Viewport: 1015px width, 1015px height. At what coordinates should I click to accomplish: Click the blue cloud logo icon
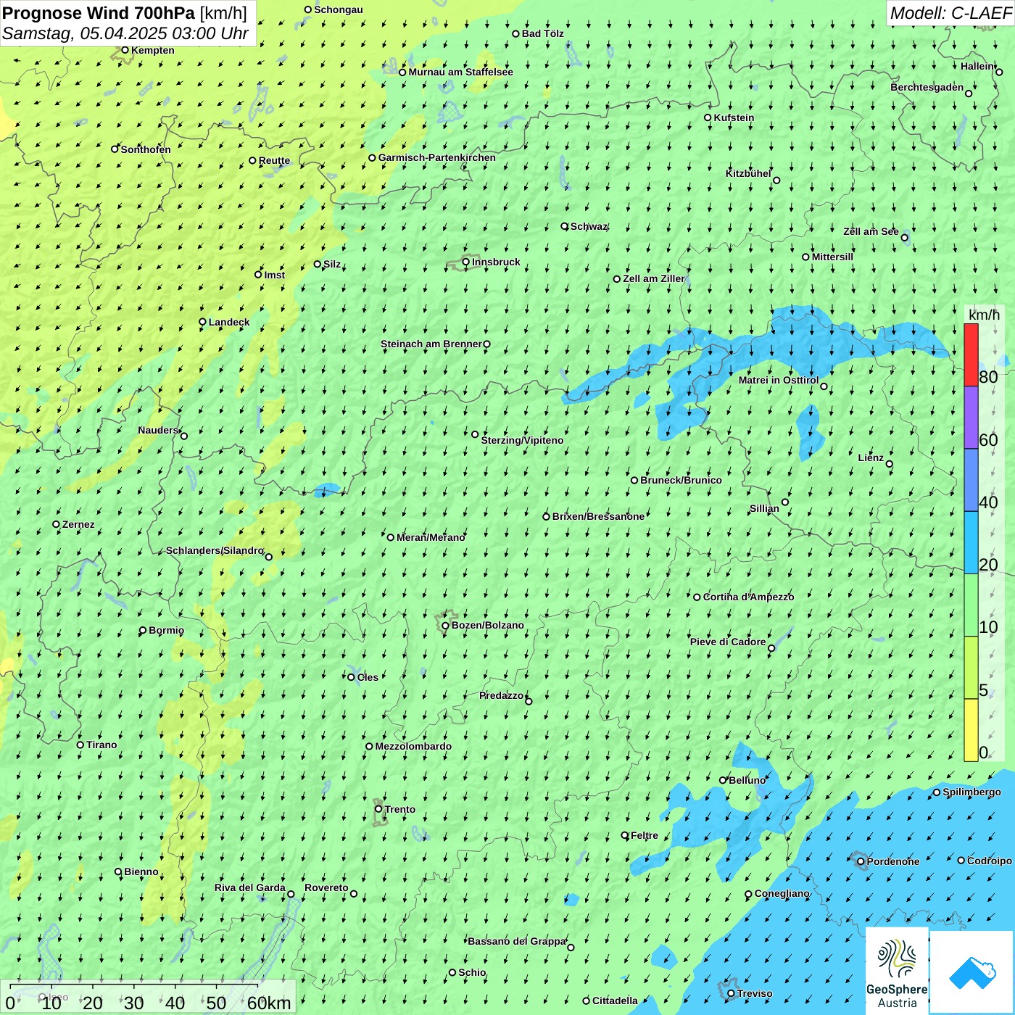coord(972,972)
